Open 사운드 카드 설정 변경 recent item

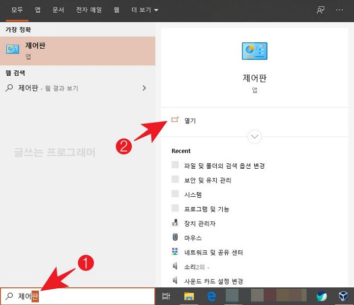[213, 281]
